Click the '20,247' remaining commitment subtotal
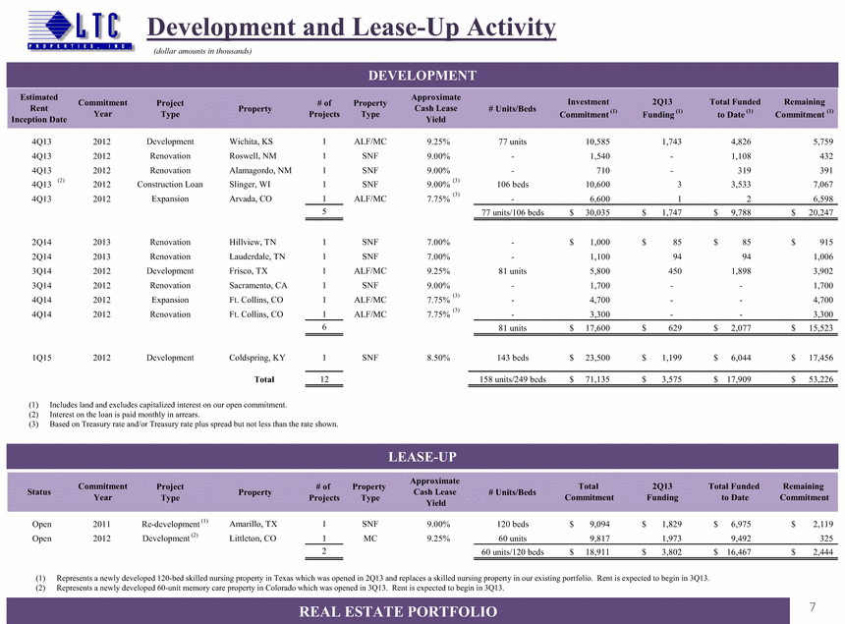Screen dimensions: 845x624 (x=820, y=213)
